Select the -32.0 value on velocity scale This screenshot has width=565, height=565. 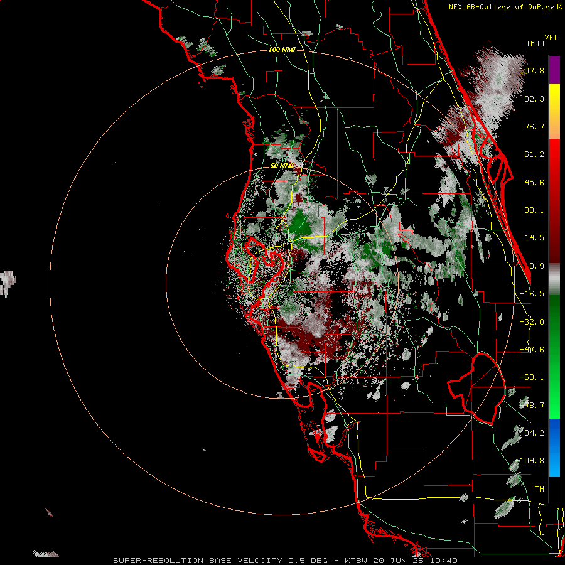[x=532, y=322]
